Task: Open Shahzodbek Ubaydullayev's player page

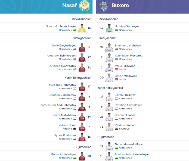Action: coord(132,154)
